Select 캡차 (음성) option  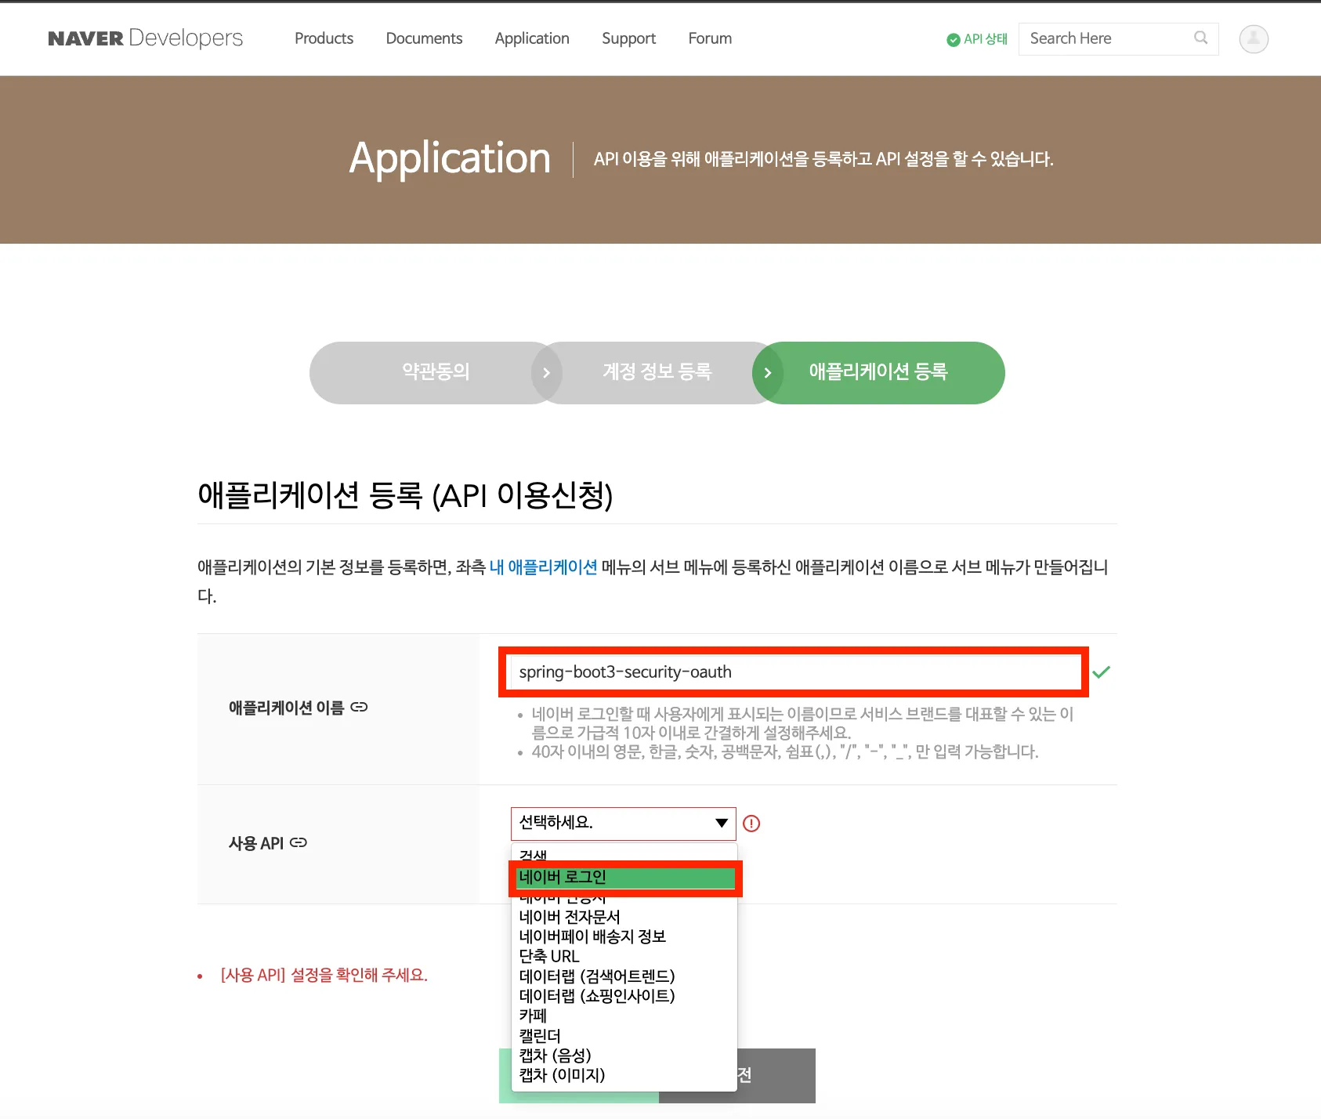pos(624,1056)
